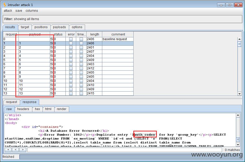The width and height of the screenshot is (245, 162).
Task: Sort by the status column header
Action: coord(58,34)
